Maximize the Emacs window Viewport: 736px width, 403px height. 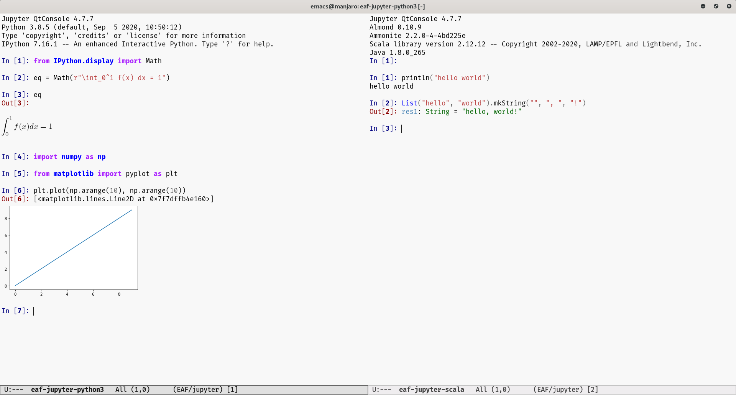(716, 6)
